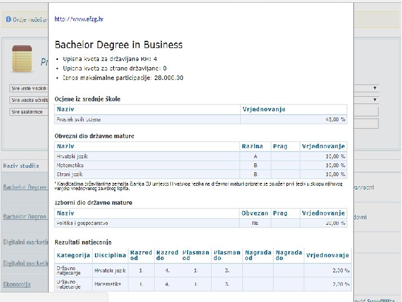
Task: Open the second 'Digitalni marketing' study link
Action: (x=25, y=263)
